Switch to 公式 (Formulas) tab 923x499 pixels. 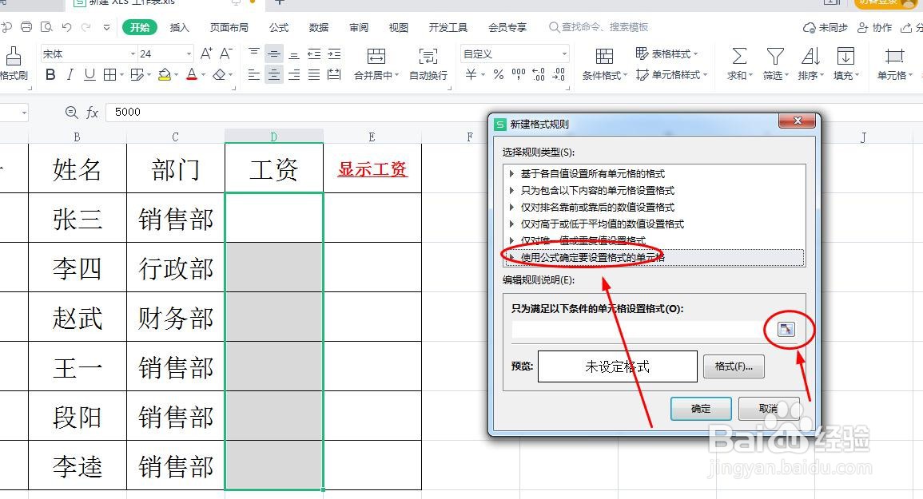[278, 27]
